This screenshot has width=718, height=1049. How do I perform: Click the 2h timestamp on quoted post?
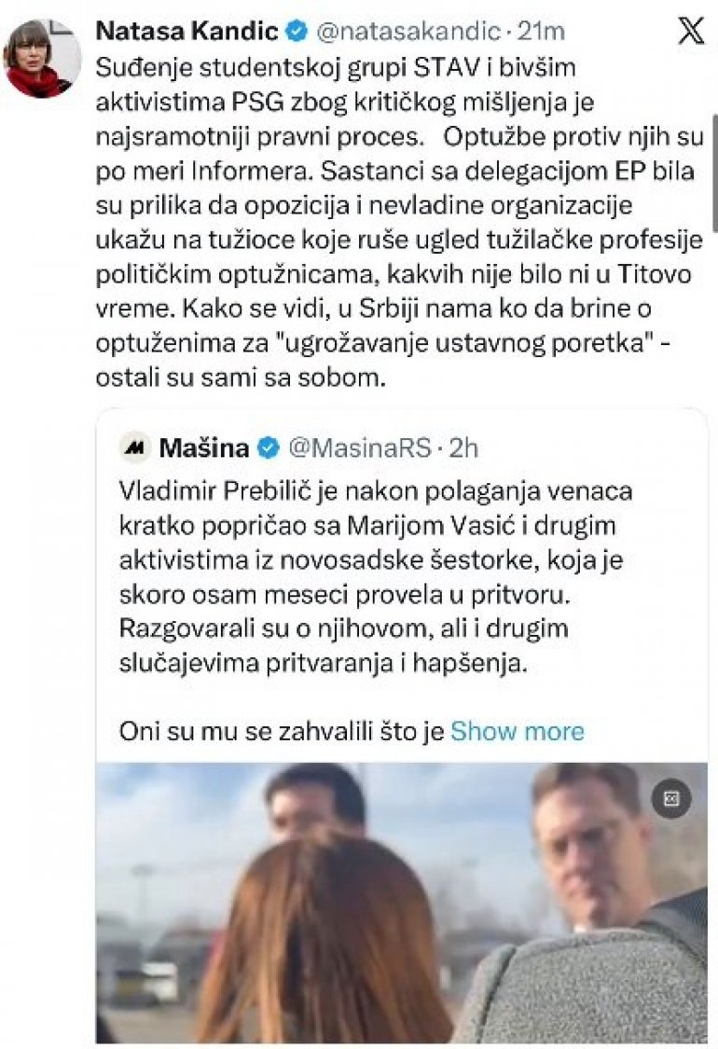pos(463,449)
